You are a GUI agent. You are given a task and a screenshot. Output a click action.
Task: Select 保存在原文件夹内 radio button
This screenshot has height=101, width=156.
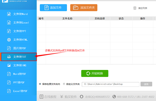[x=40, y=84]
